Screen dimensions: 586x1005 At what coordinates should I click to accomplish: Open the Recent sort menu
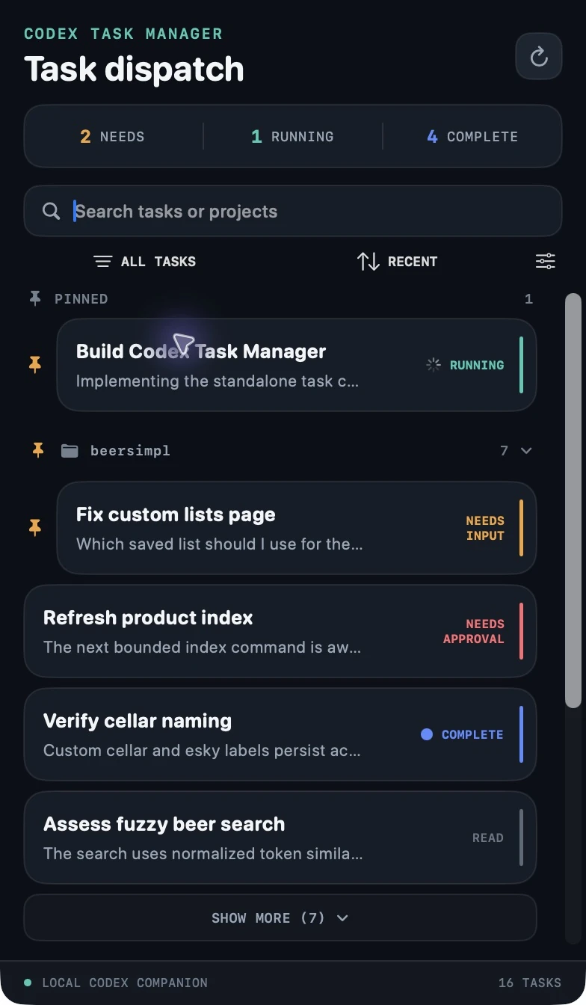pyautogui.click(x=397, y=261)
